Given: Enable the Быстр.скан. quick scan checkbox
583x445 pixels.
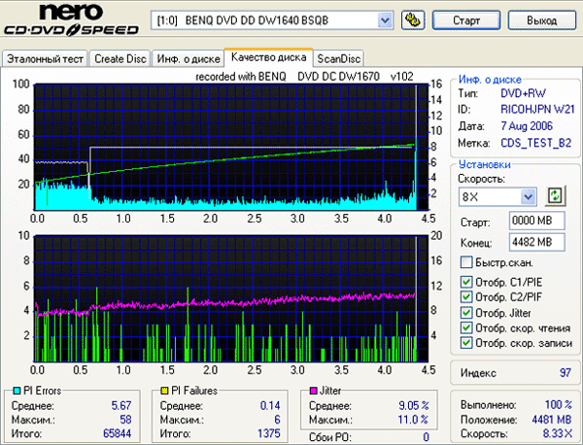Looking at the screenshot, I should [467, 263].
